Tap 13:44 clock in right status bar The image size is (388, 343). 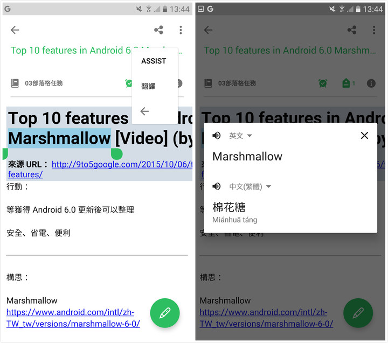(x=373, y=9)
